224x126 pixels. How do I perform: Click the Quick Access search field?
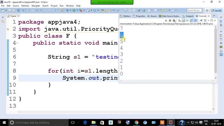click(195, 10)
